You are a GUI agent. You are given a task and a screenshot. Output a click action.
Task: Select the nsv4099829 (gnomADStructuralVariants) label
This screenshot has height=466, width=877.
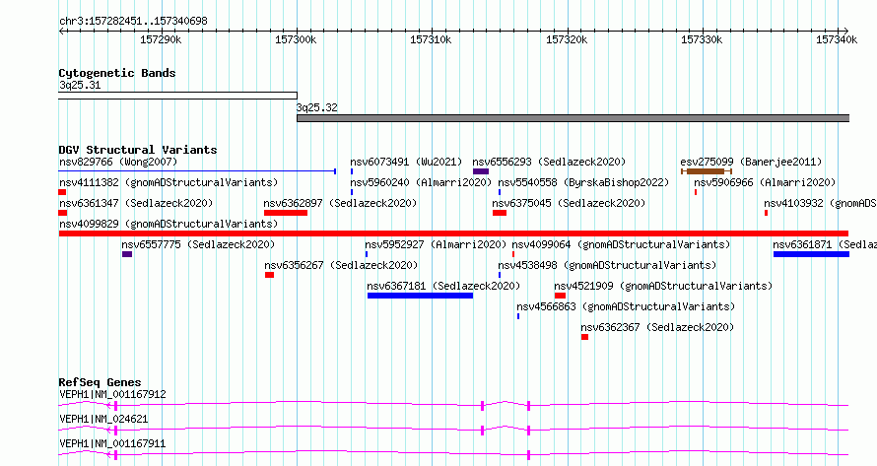(169, 224)
